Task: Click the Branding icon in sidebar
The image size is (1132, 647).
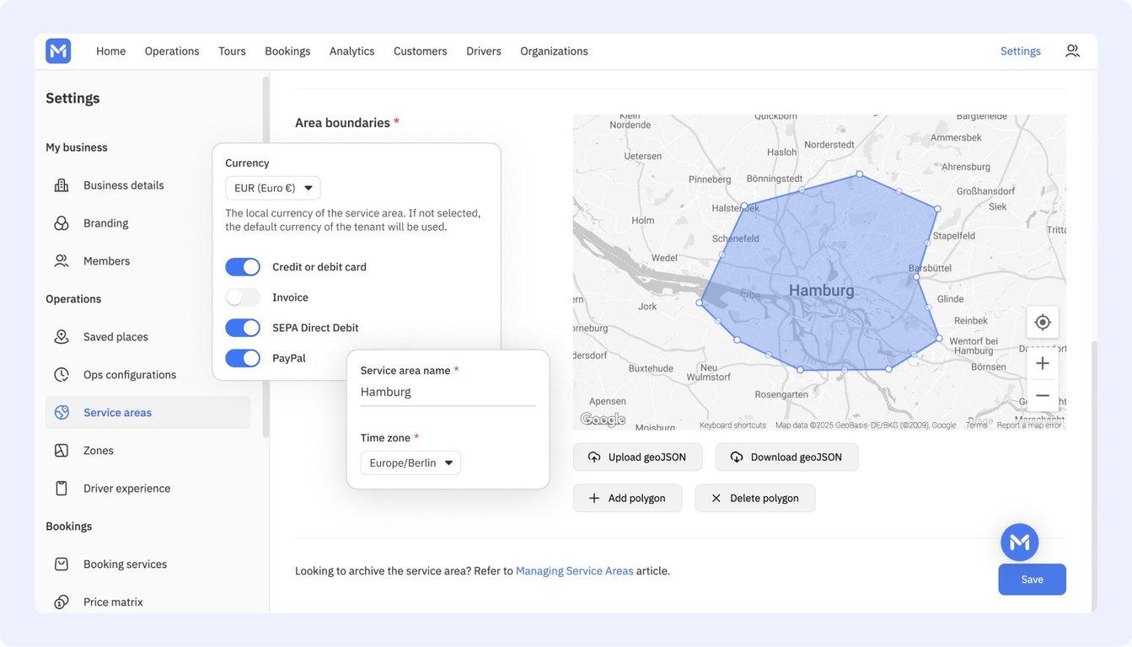Action: coord(62,223)
